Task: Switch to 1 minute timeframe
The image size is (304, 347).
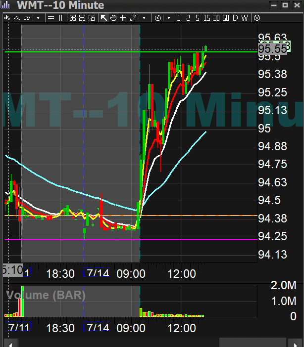Action: 179,18
